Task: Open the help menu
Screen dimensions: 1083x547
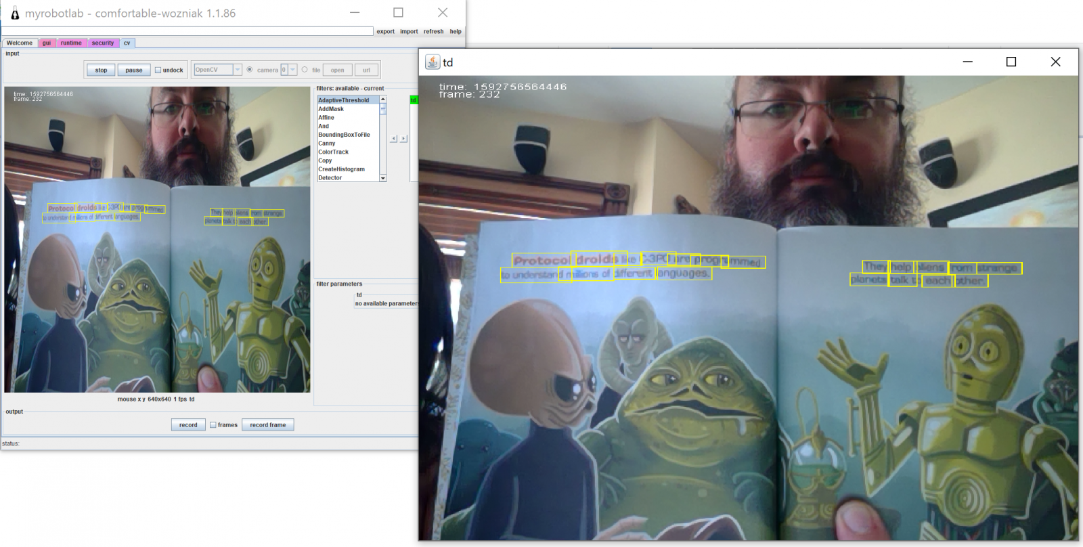Action: tap(456, 31)
